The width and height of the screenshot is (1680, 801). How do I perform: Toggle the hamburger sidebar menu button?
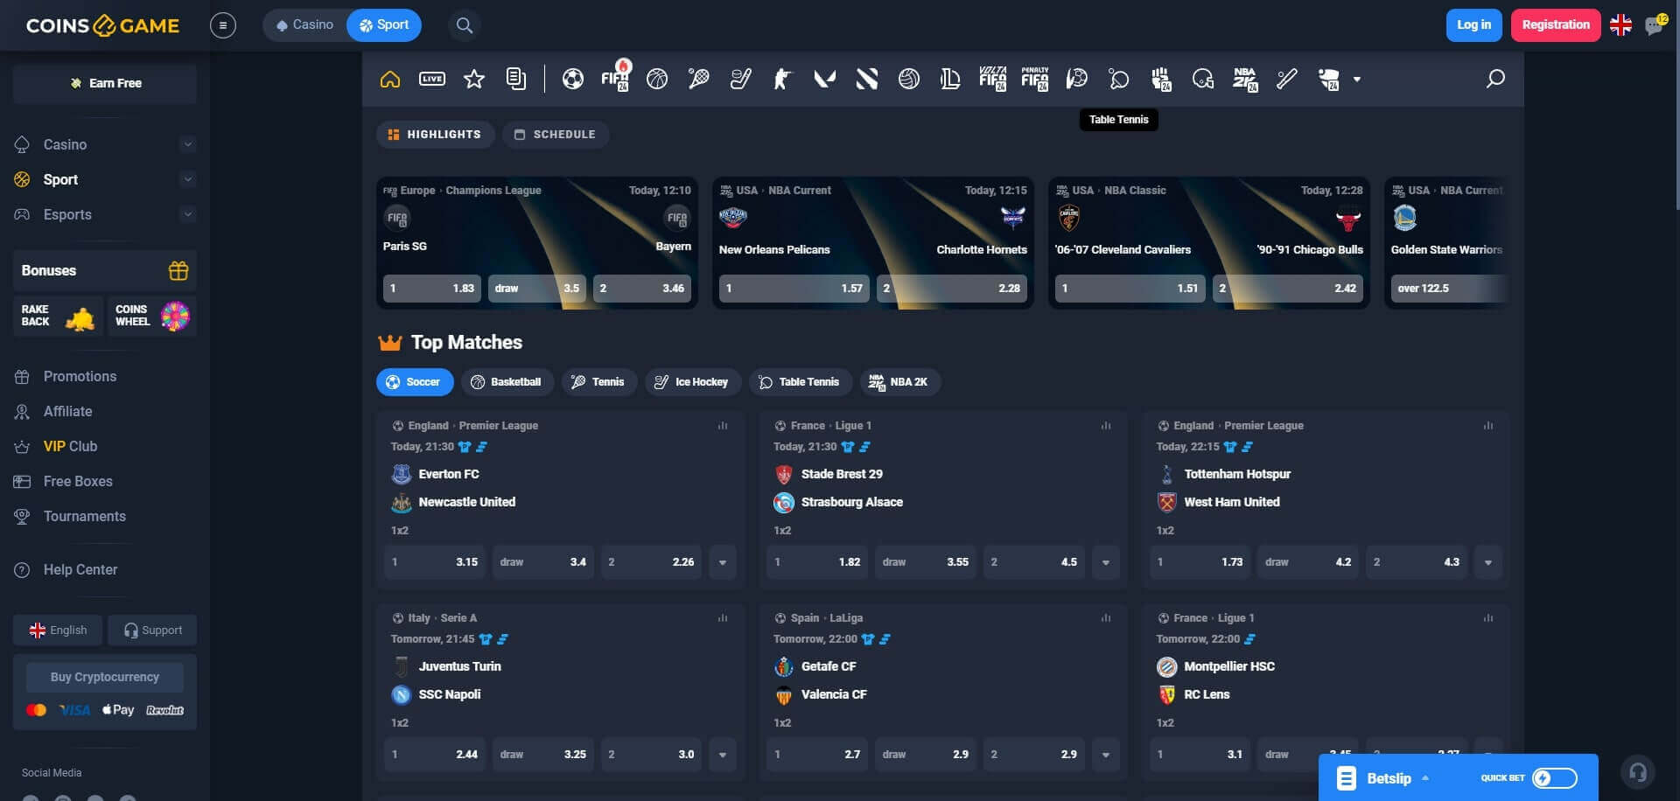click(223, 25)
